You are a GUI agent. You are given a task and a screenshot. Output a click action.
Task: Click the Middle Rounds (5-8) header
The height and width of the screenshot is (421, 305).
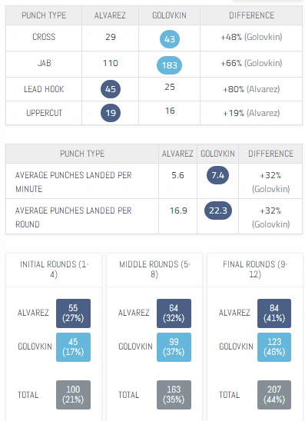[x=154, y=270]
